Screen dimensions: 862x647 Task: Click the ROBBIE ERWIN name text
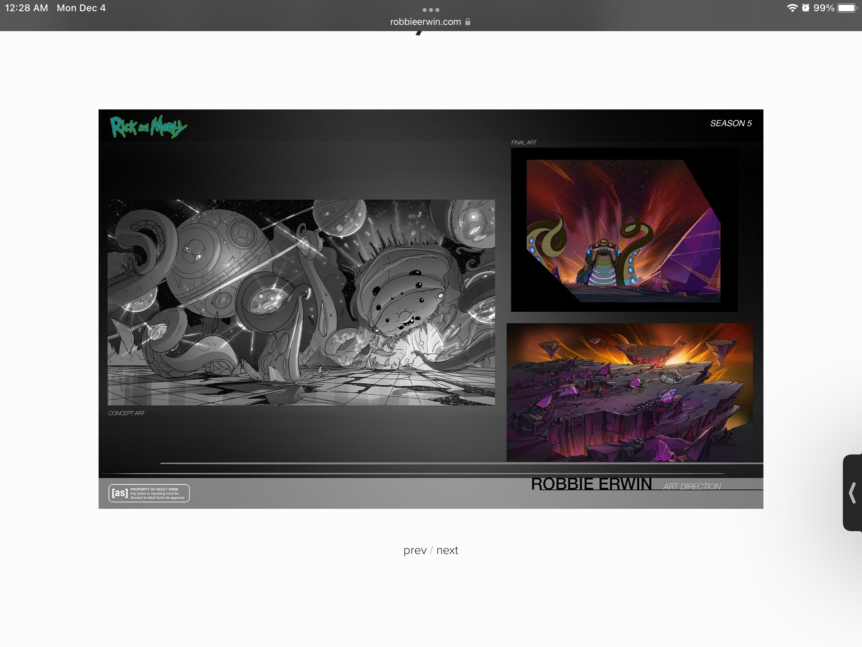click(591, 484)
